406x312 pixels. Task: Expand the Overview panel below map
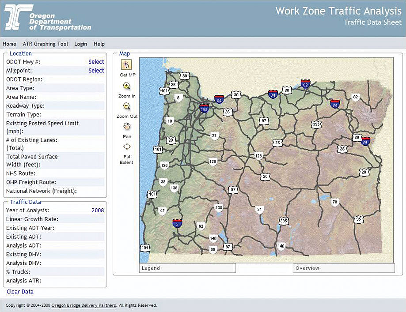(344, 268)
